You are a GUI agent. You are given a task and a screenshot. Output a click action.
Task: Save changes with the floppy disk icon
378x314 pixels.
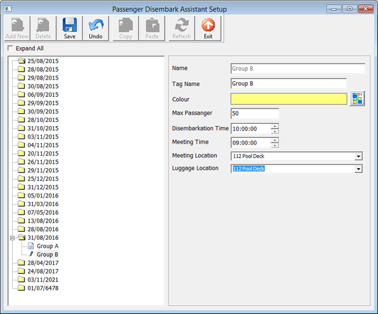pos(70,28)
